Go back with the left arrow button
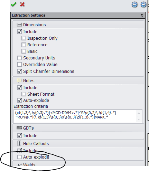The width and height of the screenshot is (149, 171). tap(134, 5)
